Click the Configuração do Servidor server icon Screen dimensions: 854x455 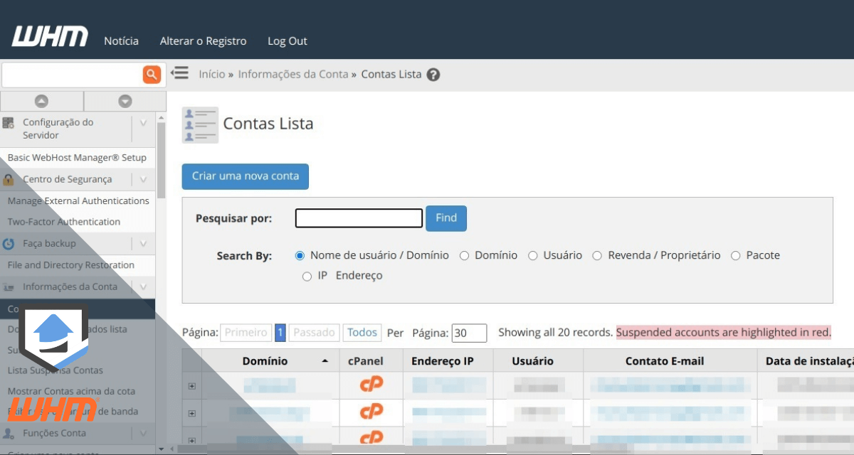pyautogui.click(x=9, y=123)
